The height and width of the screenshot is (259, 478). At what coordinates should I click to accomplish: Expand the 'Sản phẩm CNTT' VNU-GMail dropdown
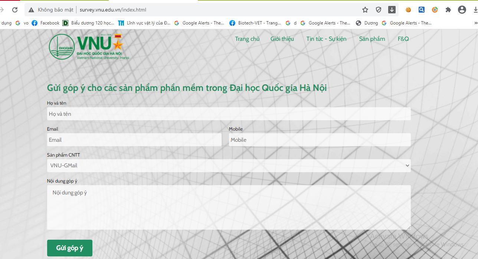229,165
